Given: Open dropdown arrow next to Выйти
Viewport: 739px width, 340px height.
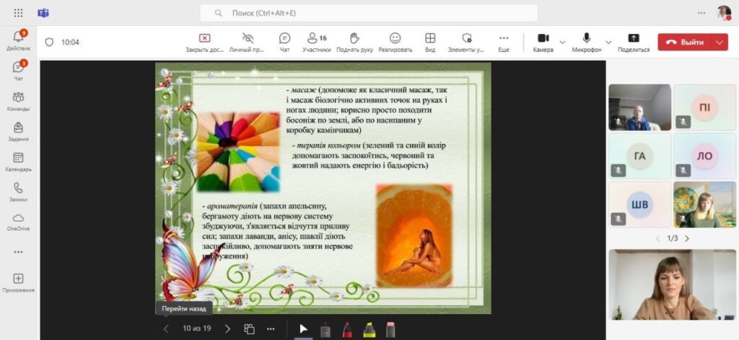Looking at the screenshot, I should click(x=719, y=42).
